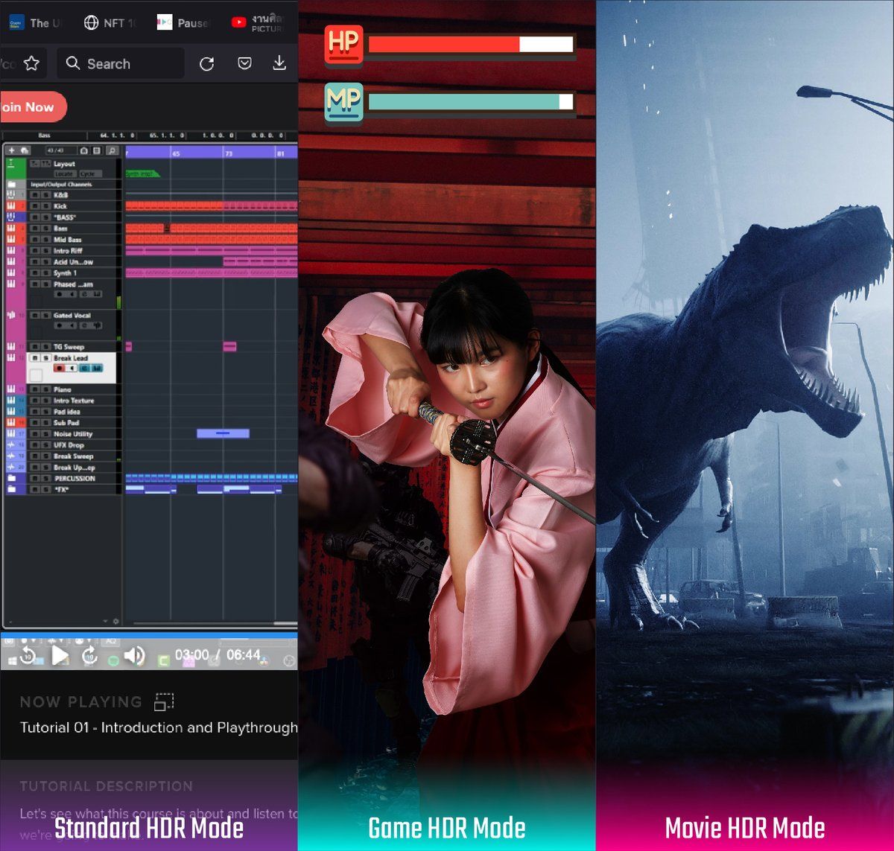
Task: Click picture-in-picture icon beside NOW PLAYING
Action: 164,701
